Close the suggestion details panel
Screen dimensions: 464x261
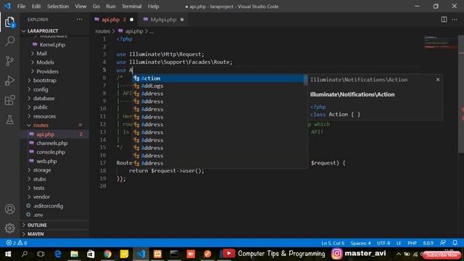(x=438, y=80)
